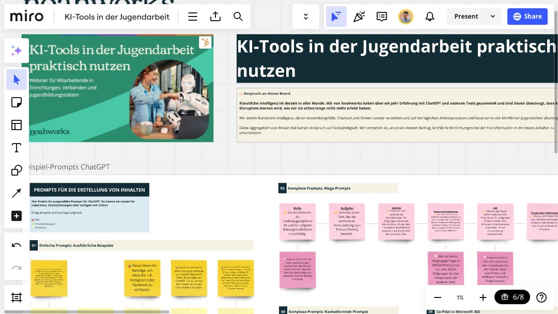Viewport: 558px width, 314px height.
Task: Search the board with magnifier icon
Action: pos(238,17)
